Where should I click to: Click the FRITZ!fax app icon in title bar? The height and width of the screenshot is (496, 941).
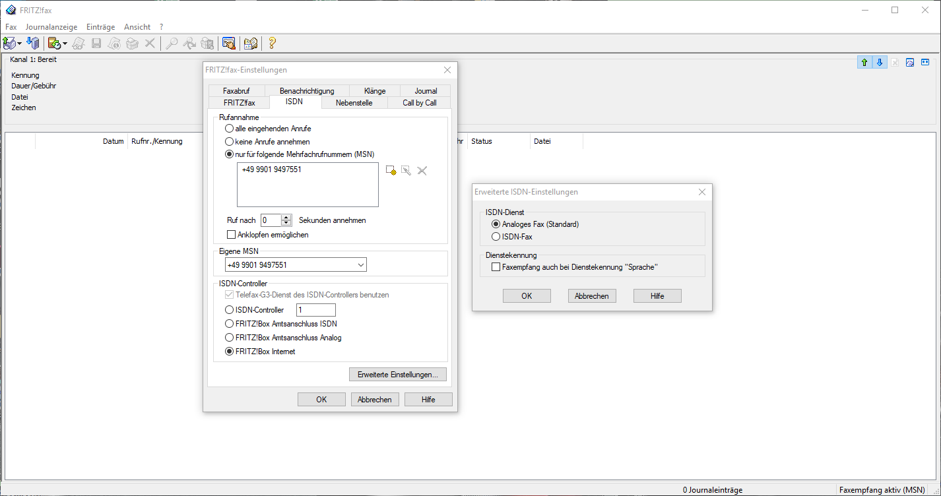11,10
